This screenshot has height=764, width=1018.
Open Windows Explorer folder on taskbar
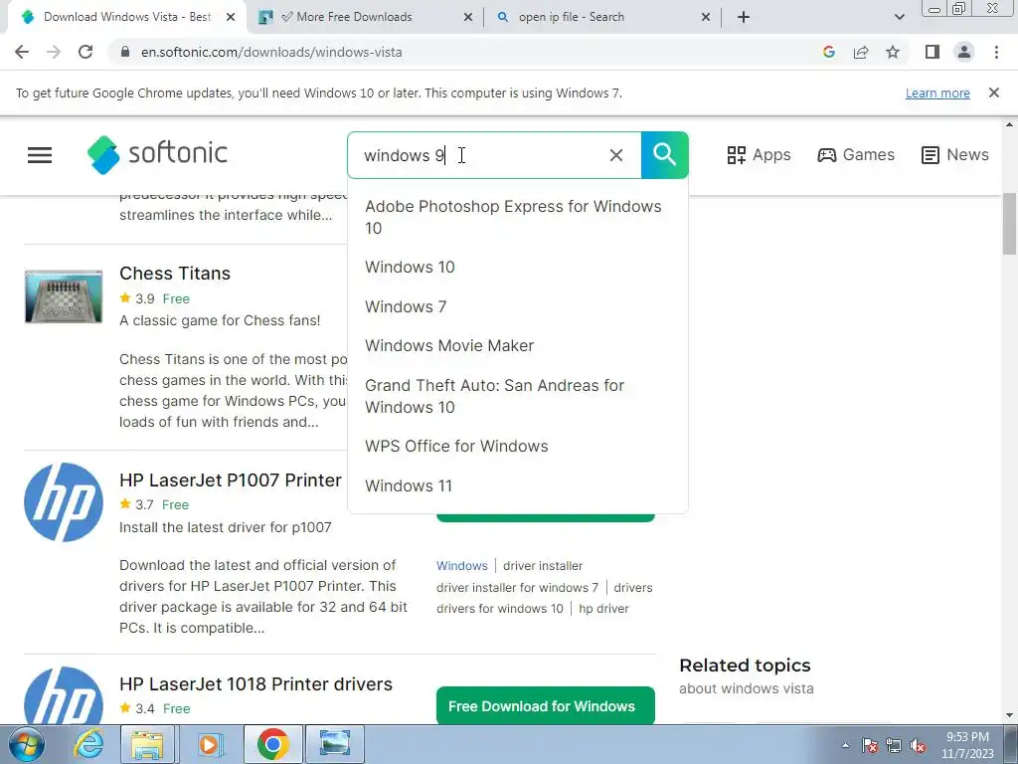147,744
